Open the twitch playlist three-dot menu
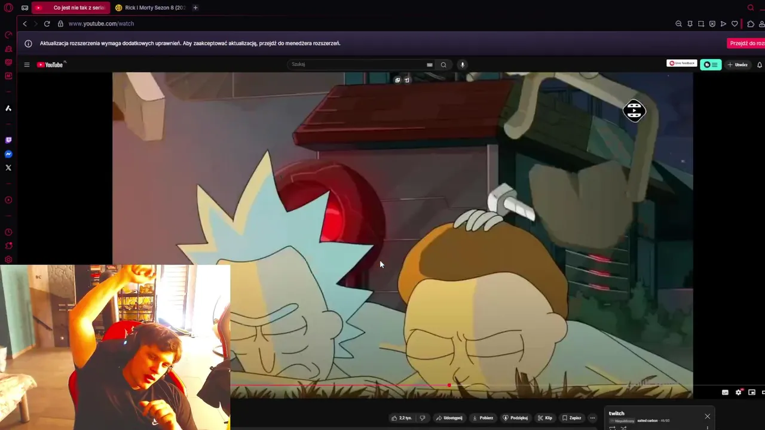The height and width of the screenshot is (430, 765). pyautogui.click(x=707, y=428)
